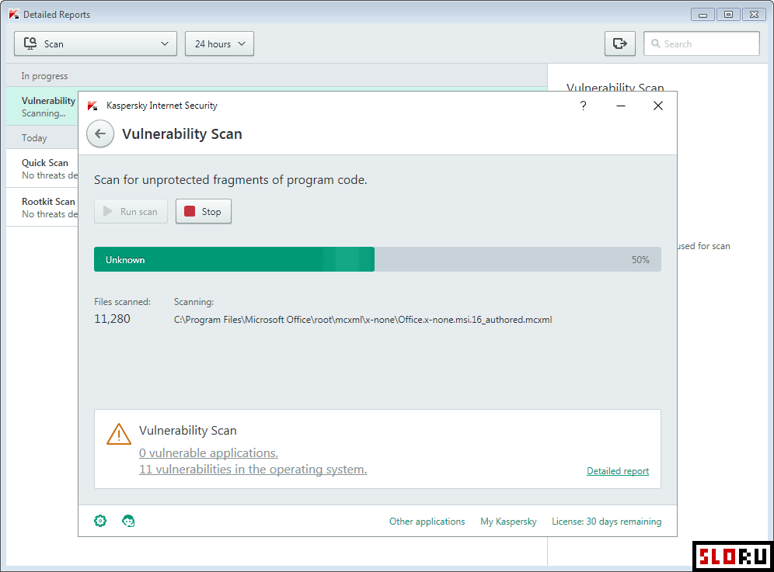The height and width of the screenshot is (572, 774).
Task: Click the disabled Run scan button
Action: [x=131, y=211]
